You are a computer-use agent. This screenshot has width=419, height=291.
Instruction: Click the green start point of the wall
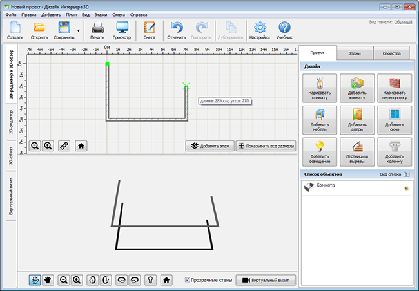(108, 64)
